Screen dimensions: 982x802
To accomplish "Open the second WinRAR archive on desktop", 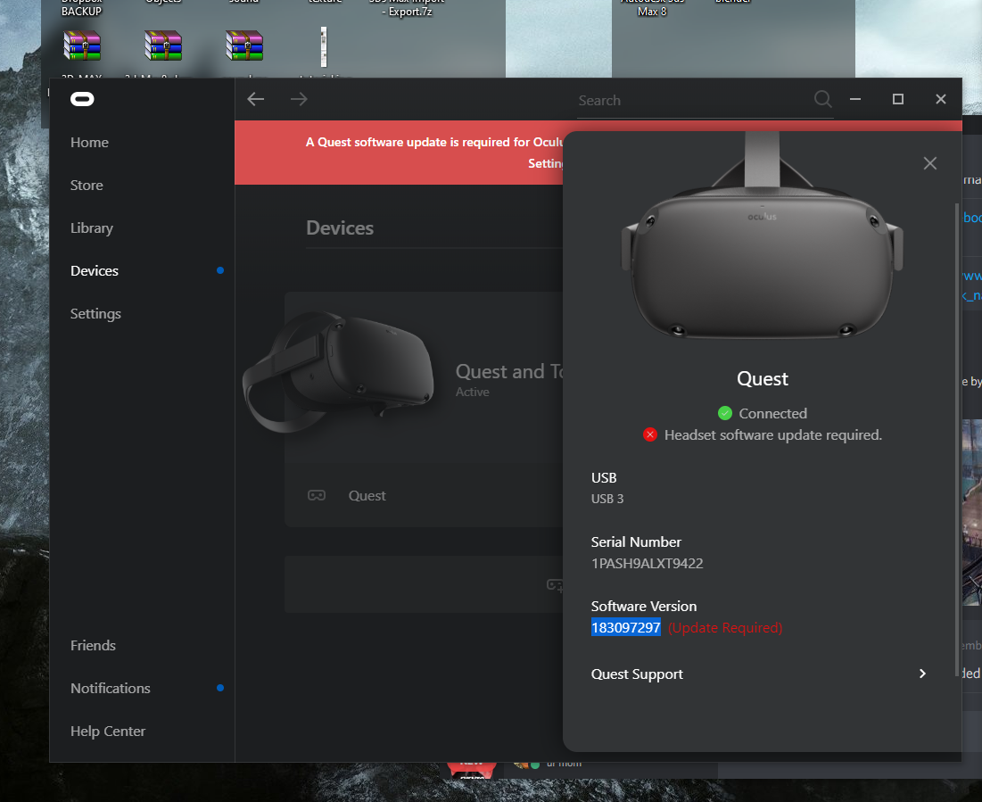I will pyautogui.click(x=163, y=45).
